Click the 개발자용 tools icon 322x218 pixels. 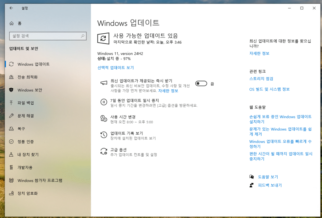12,167
